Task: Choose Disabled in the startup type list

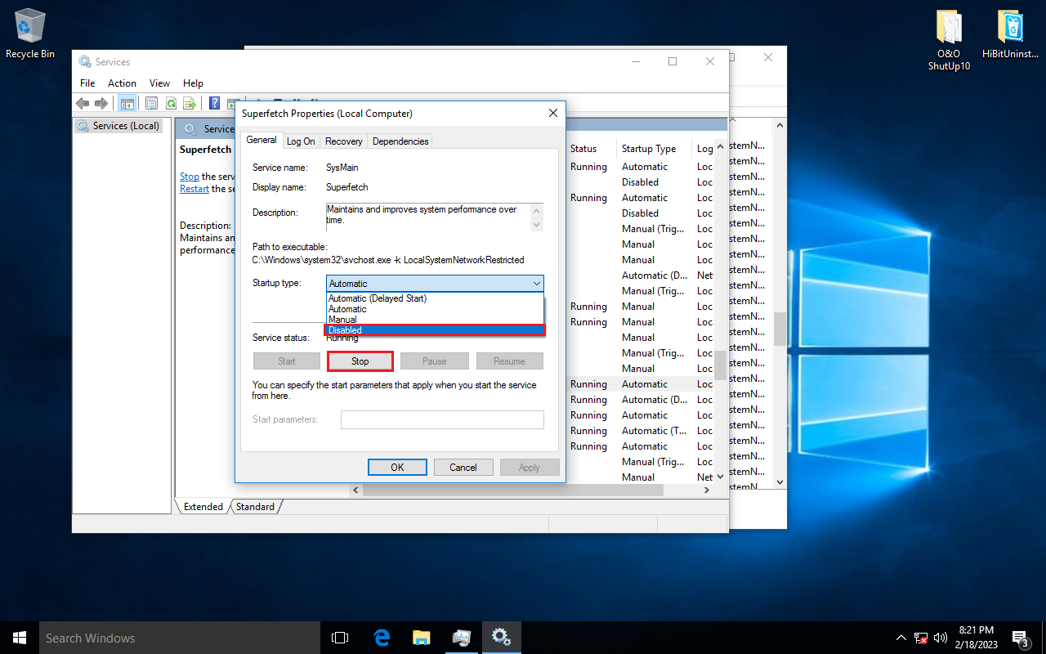Action: (435, 330)
